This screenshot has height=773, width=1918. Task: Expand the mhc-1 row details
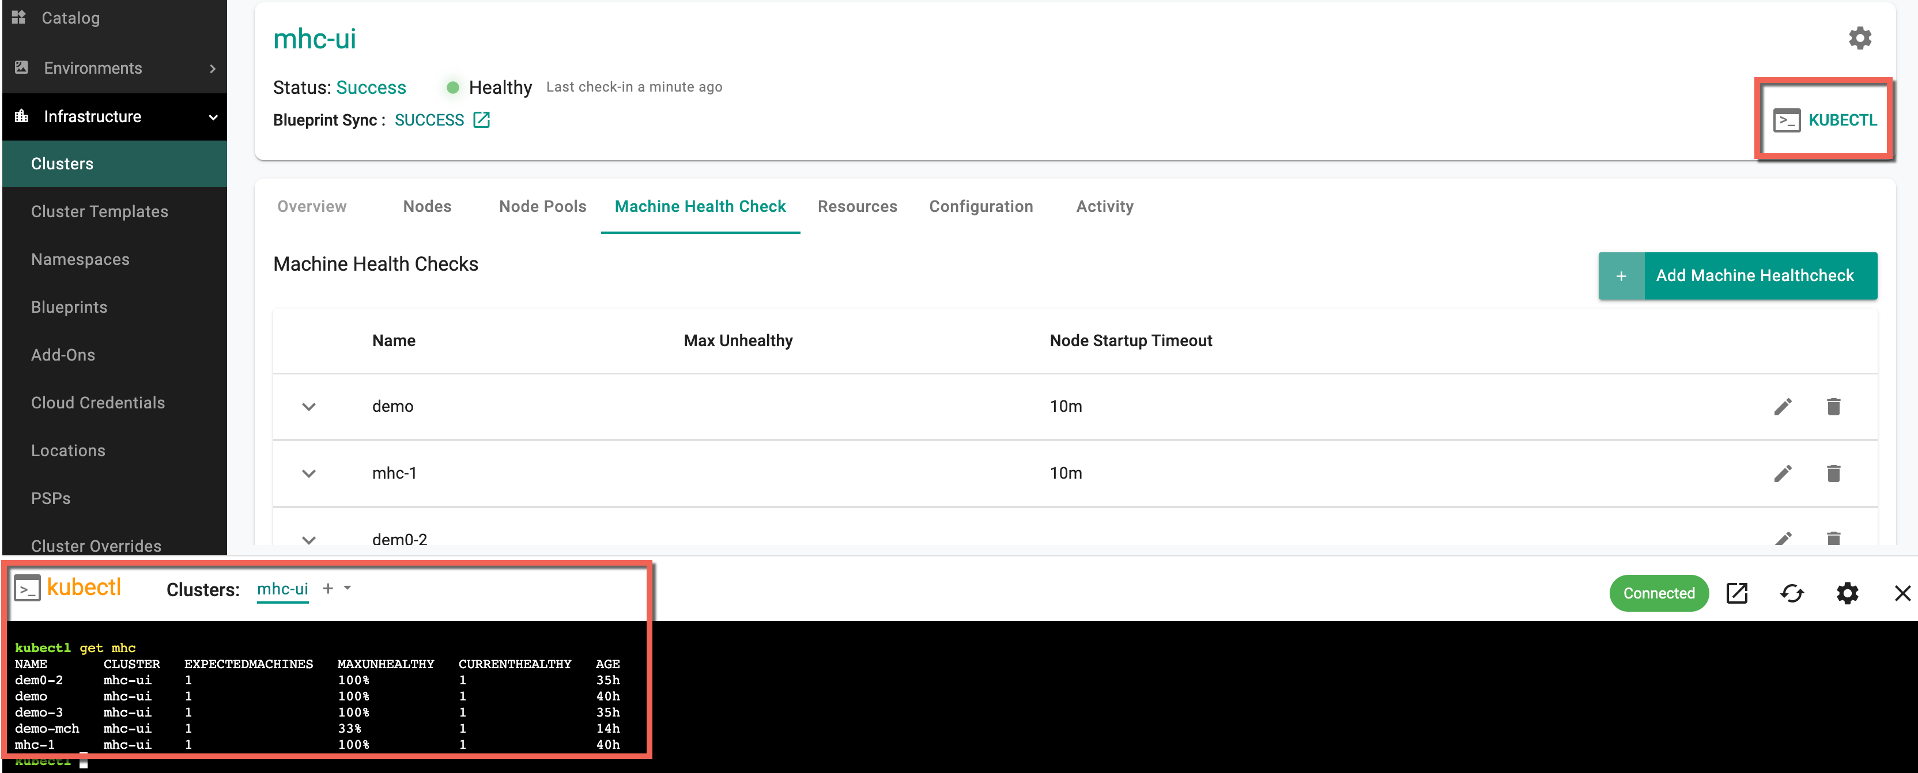(309, 474)
